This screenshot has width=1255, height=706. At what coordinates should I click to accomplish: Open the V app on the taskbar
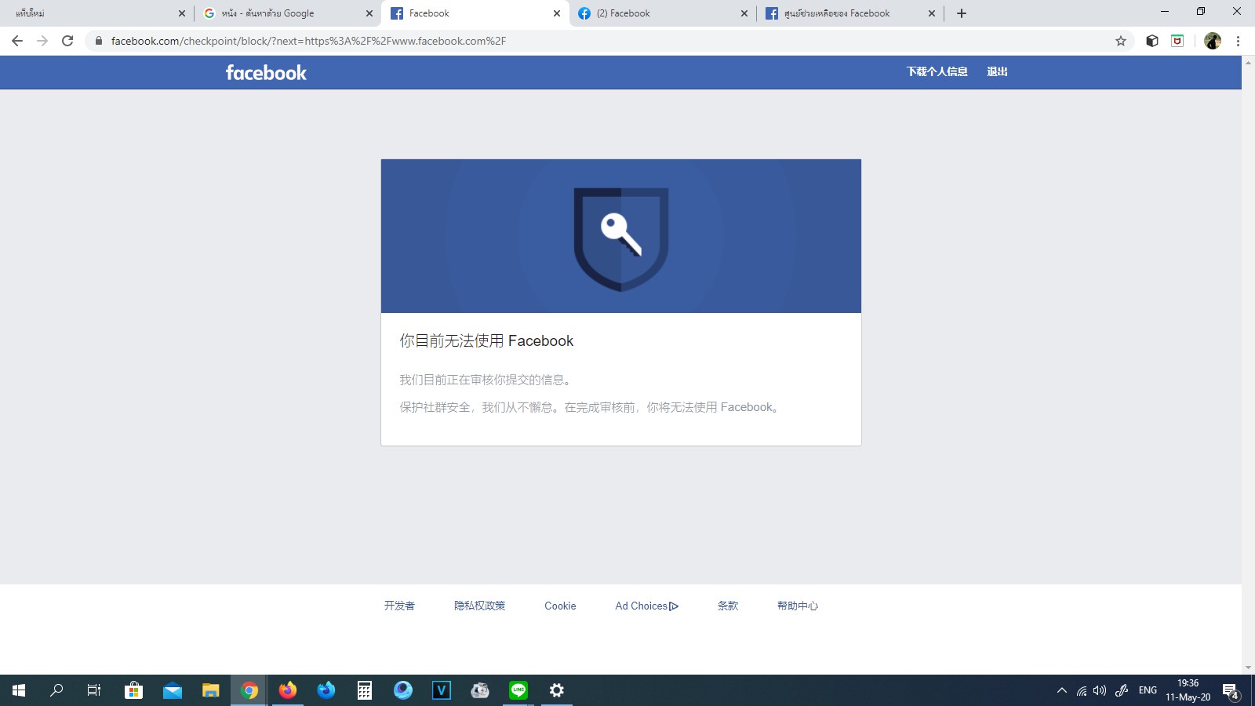coord(442,690)
